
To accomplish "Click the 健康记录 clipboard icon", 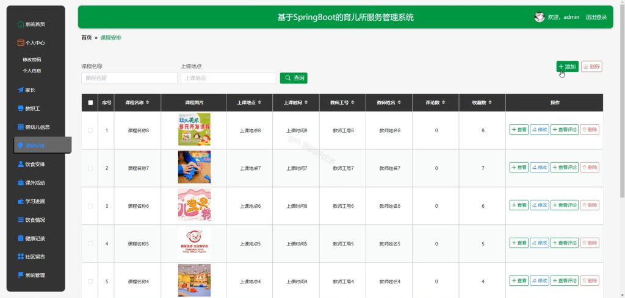I will 21,238.
